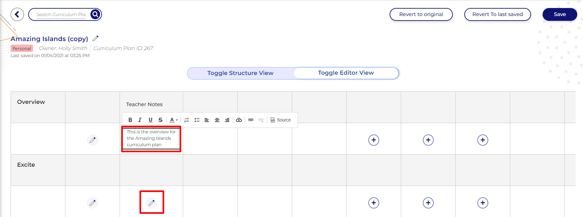Image resolution: width=583 pixels, height=217 pixels.
Task: Toggle italic formatting in the editor toolbar
Action: (x=140, y=120)
